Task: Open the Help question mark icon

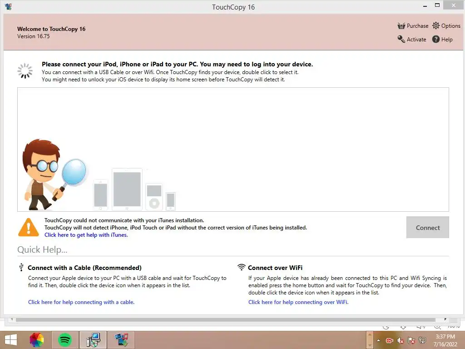Action: point(435,39)
